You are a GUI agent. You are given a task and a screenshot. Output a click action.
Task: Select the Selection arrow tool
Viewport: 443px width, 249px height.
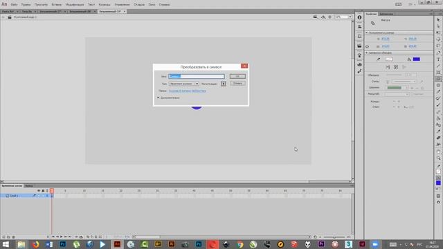pos(438,20)
